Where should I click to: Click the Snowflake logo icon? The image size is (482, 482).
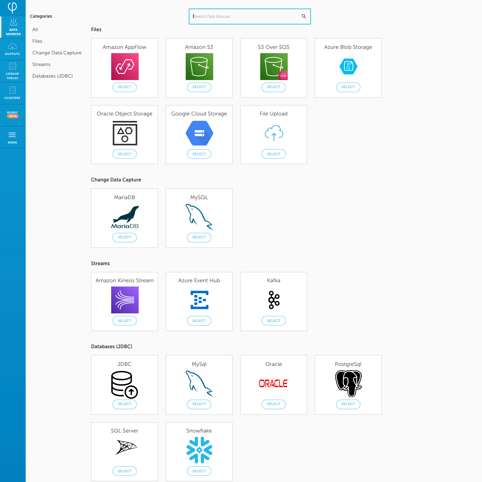click(199, 450)
